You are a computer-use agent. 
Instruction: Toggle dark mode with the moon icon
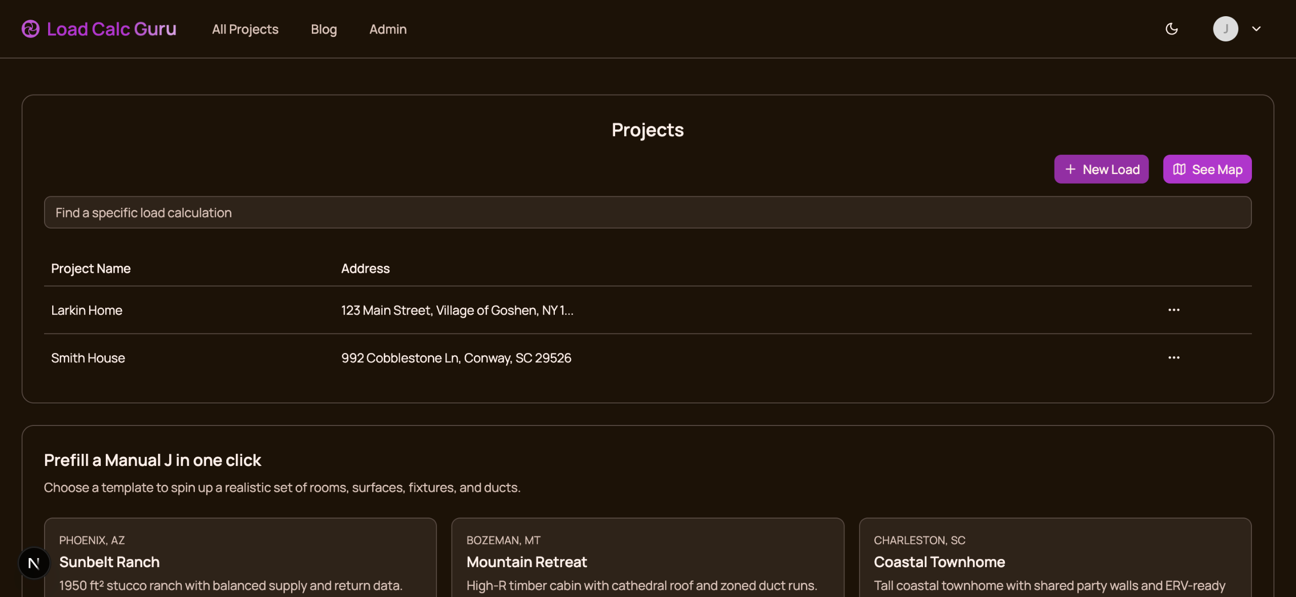[x=1171, y=29]
